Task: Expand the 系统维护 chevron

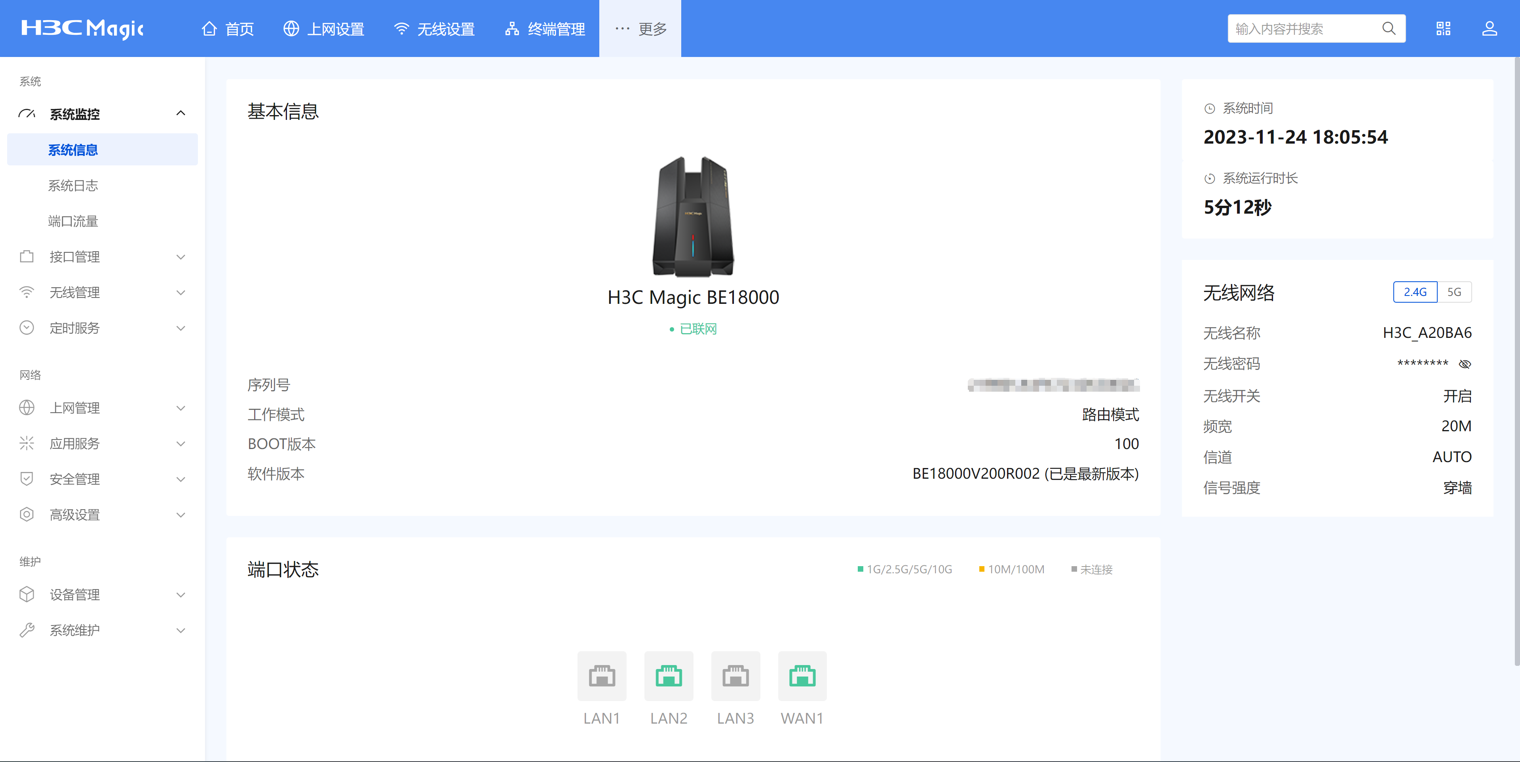Action: pyautogui.click(x=181, y=630)
